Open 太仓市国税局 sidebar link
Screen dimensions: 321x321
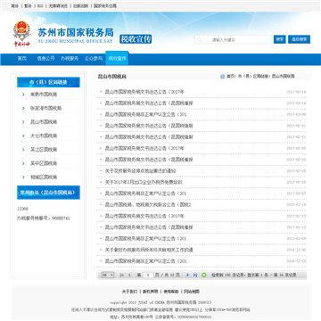pos(44,136)
